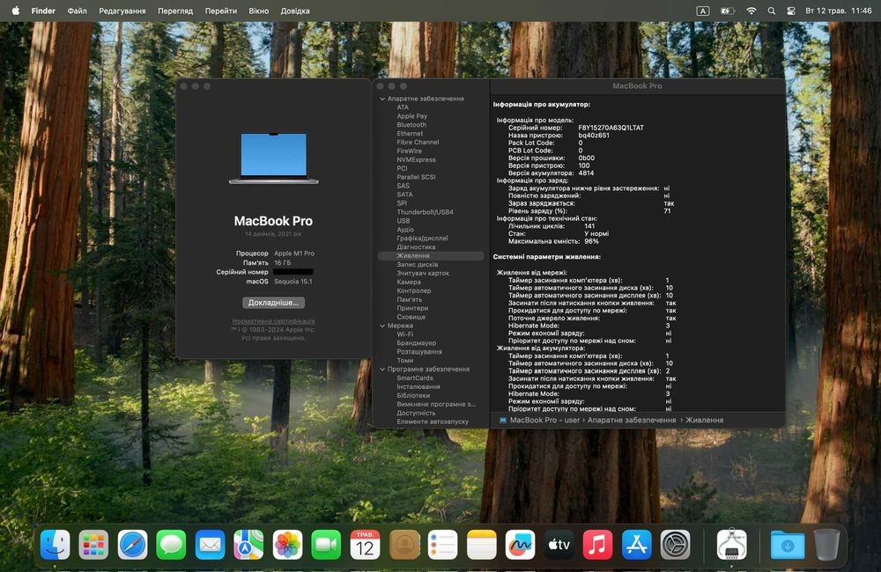Image resolution: width=881 pixels, height=572 pixels.
Task: Open the Calendar app in the Dock
Action: tap(366, 544)
